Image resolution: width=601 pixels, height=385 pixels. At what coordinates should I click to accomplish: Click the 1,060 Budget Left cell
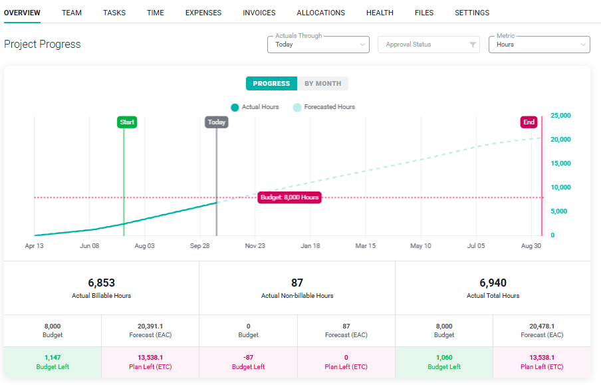coord(444,362)
